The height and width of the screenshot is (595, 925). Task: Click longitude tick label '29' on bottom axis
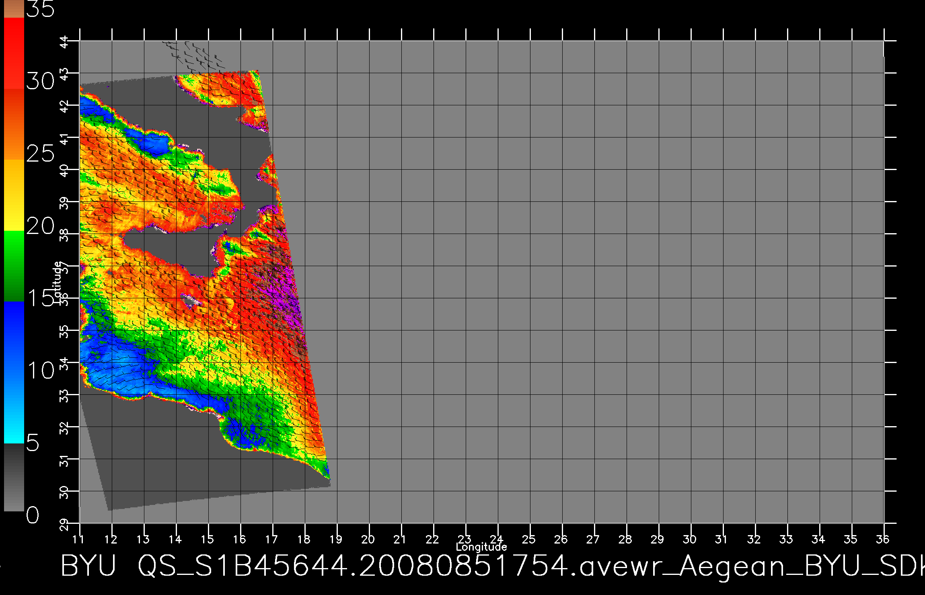coord(658,539)
